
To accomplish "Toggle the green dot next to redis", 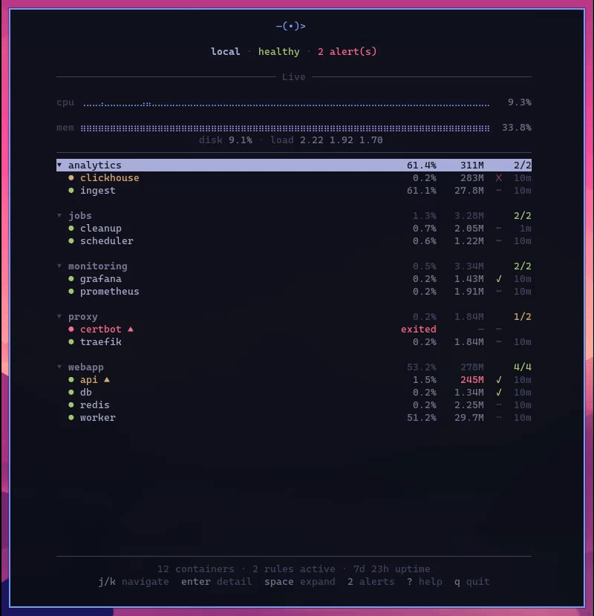I will click(x=72, y=404).
